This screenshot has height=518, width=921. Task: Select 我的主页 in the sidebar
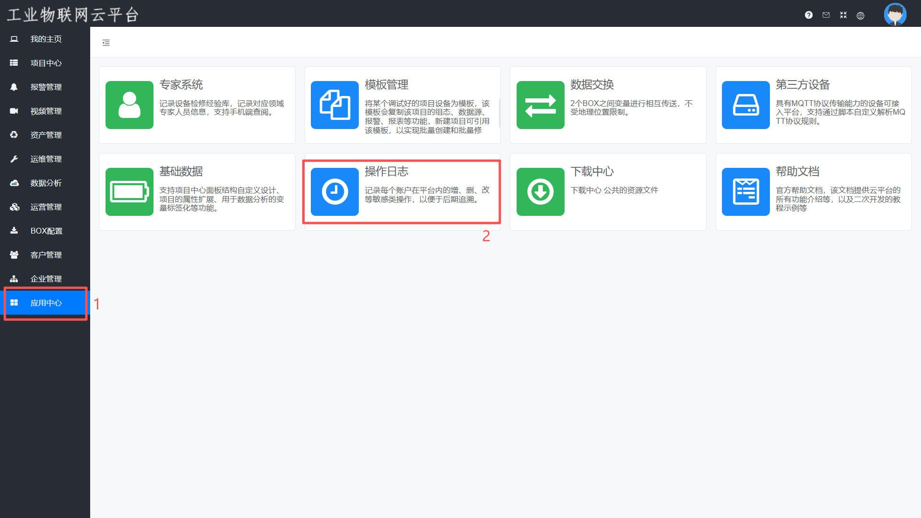pos(46,39)
